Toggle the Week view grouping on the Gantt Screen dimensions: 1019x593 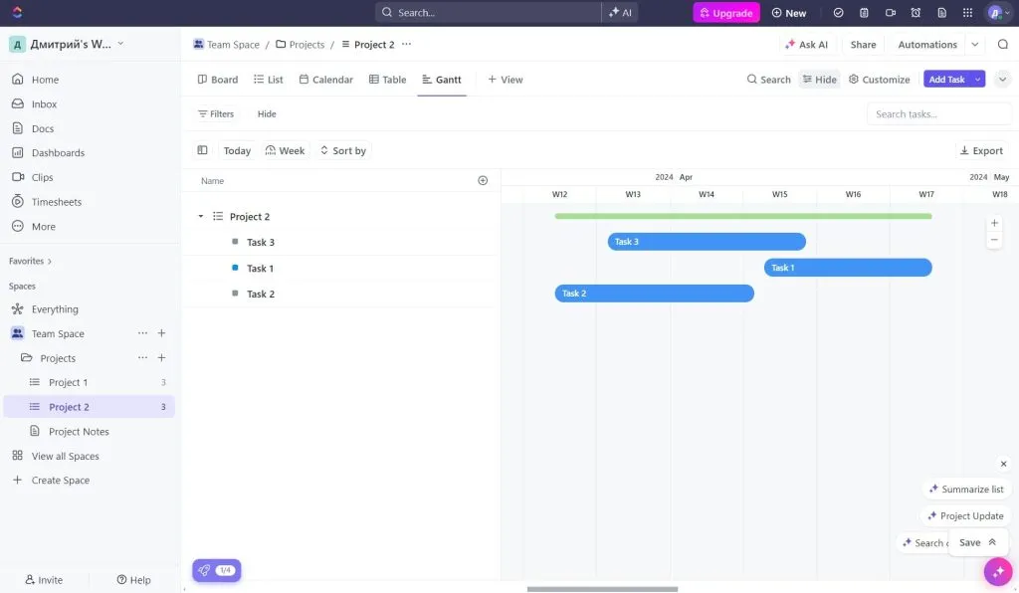click(285, 150)
